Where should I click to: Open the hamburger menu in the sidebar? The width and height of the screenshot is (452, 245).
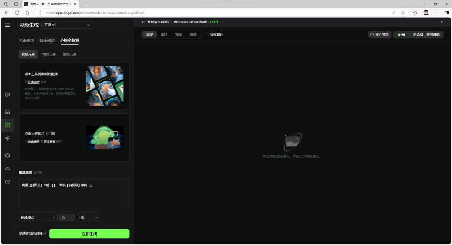8,25
